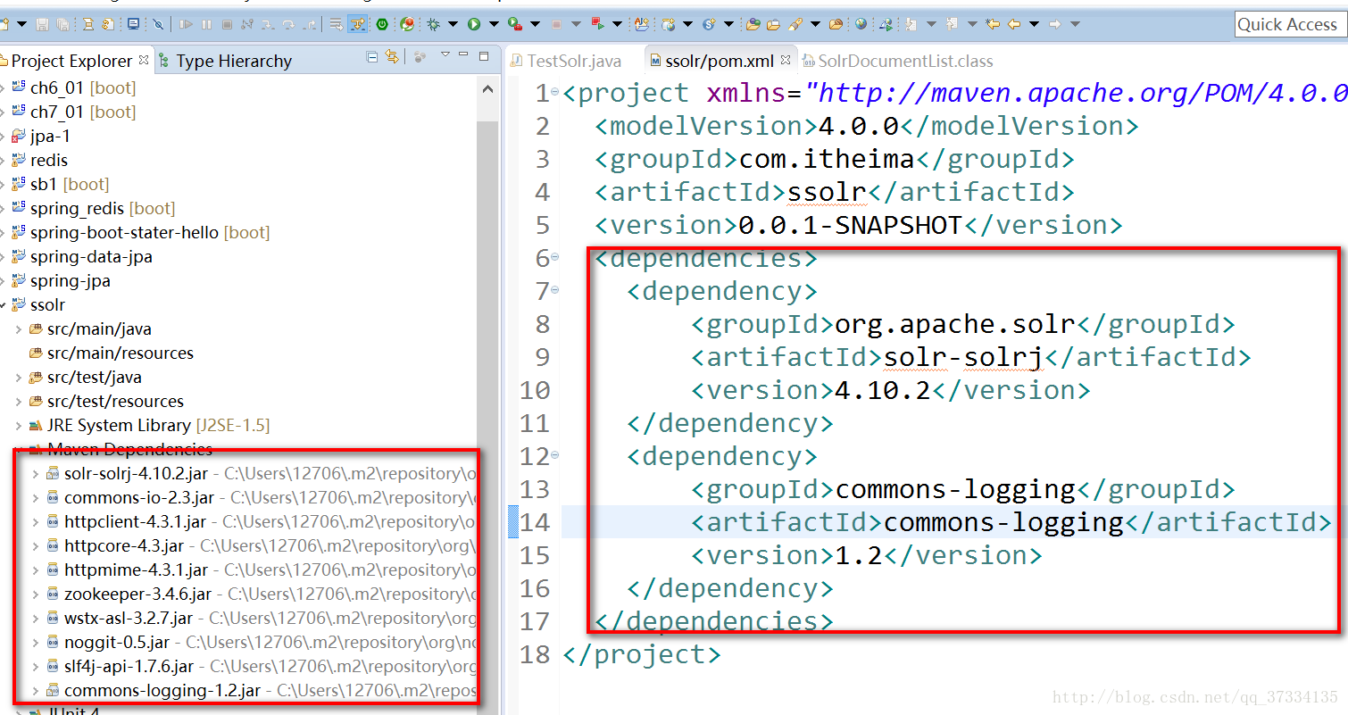Expand the zookeeper-3.4.6.jar node
The height and width of the screenshot is (715, 1348).
[35, 594]
